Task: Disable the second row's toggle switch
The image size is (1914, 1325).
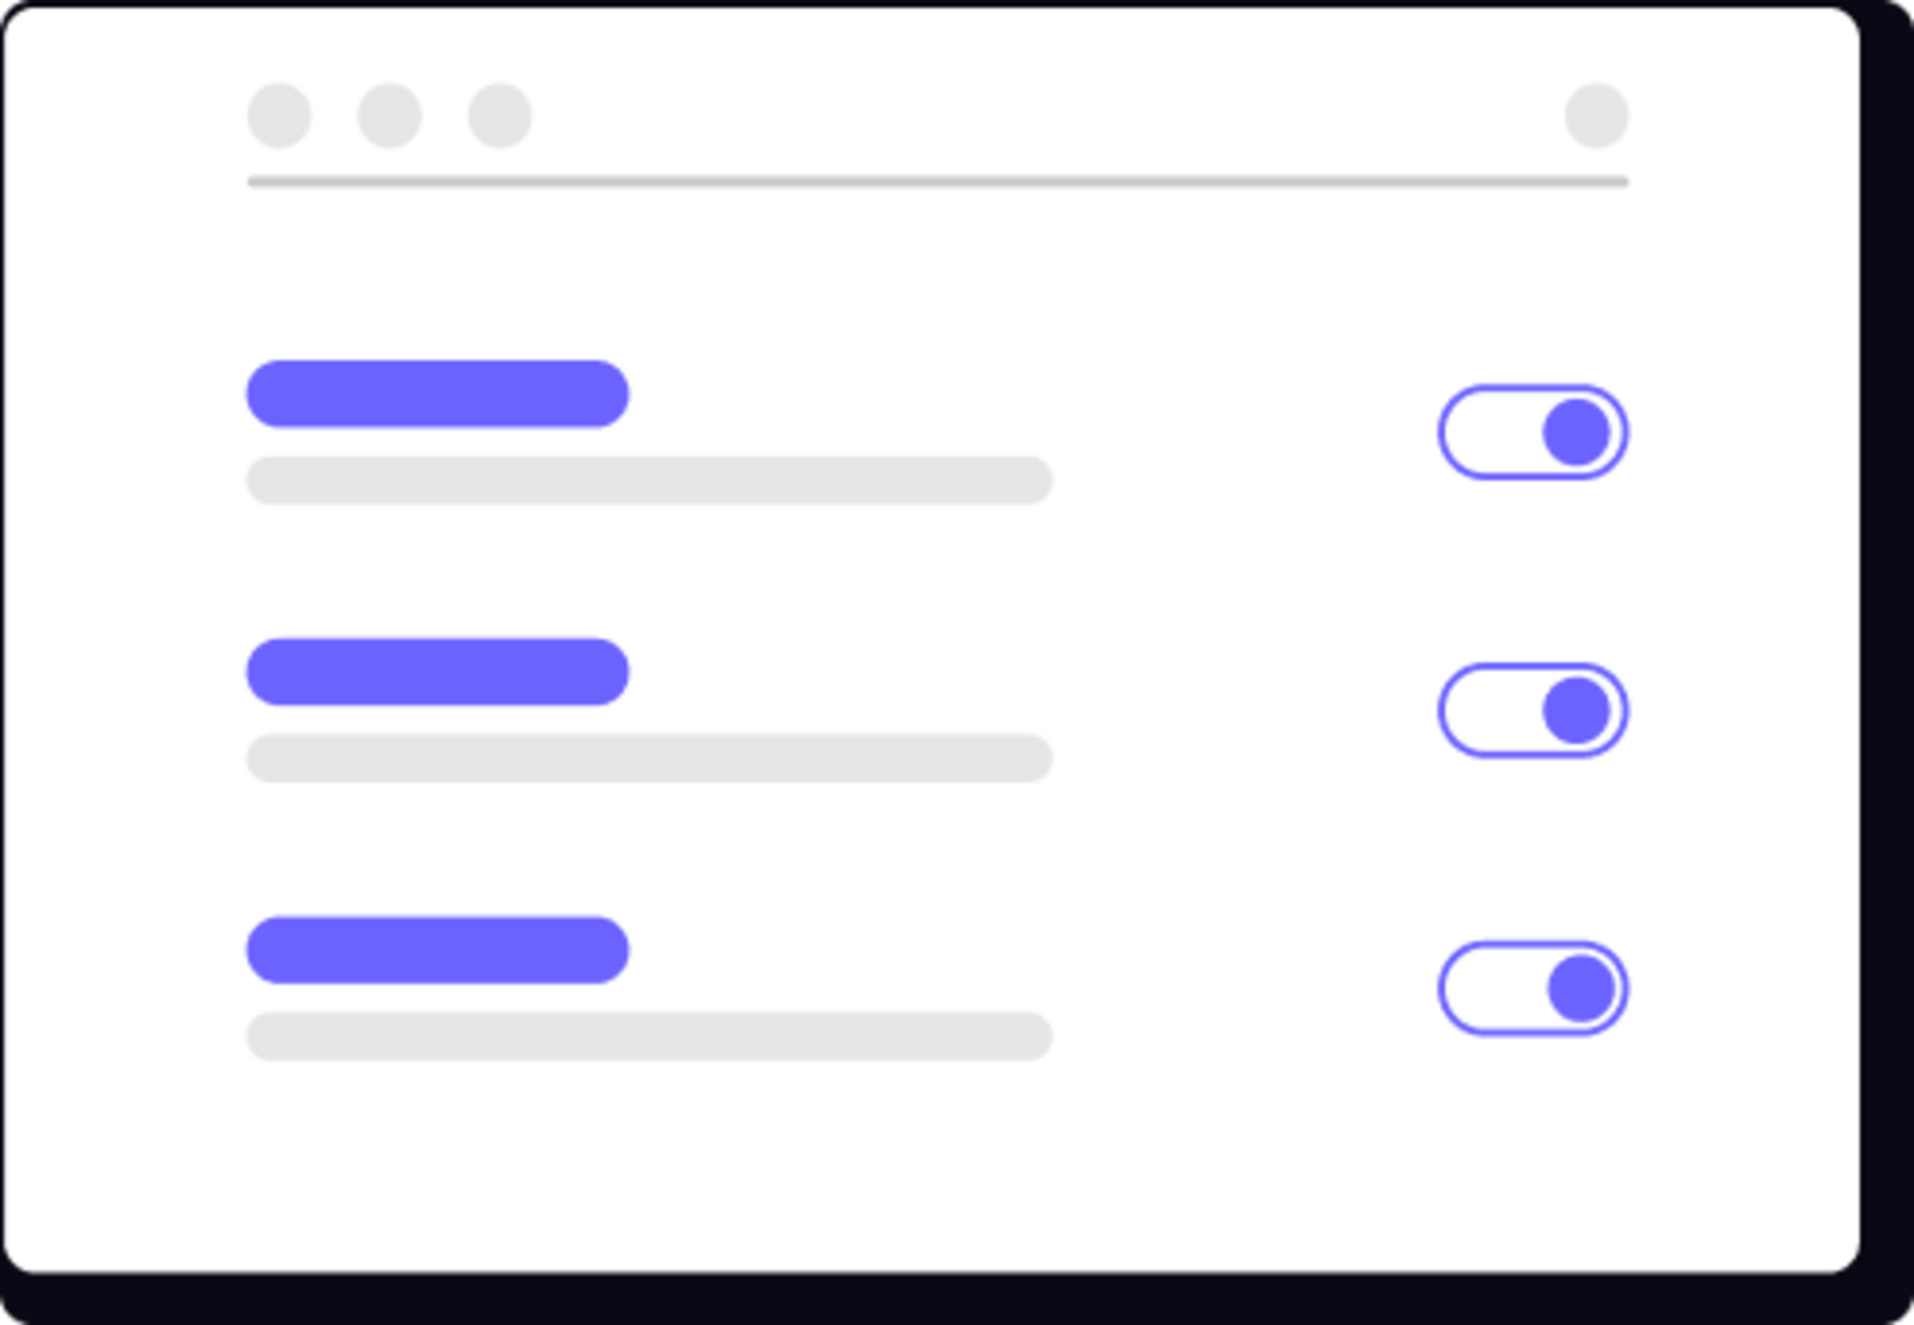Action: pyautogui.click(x=1533, y=710)
